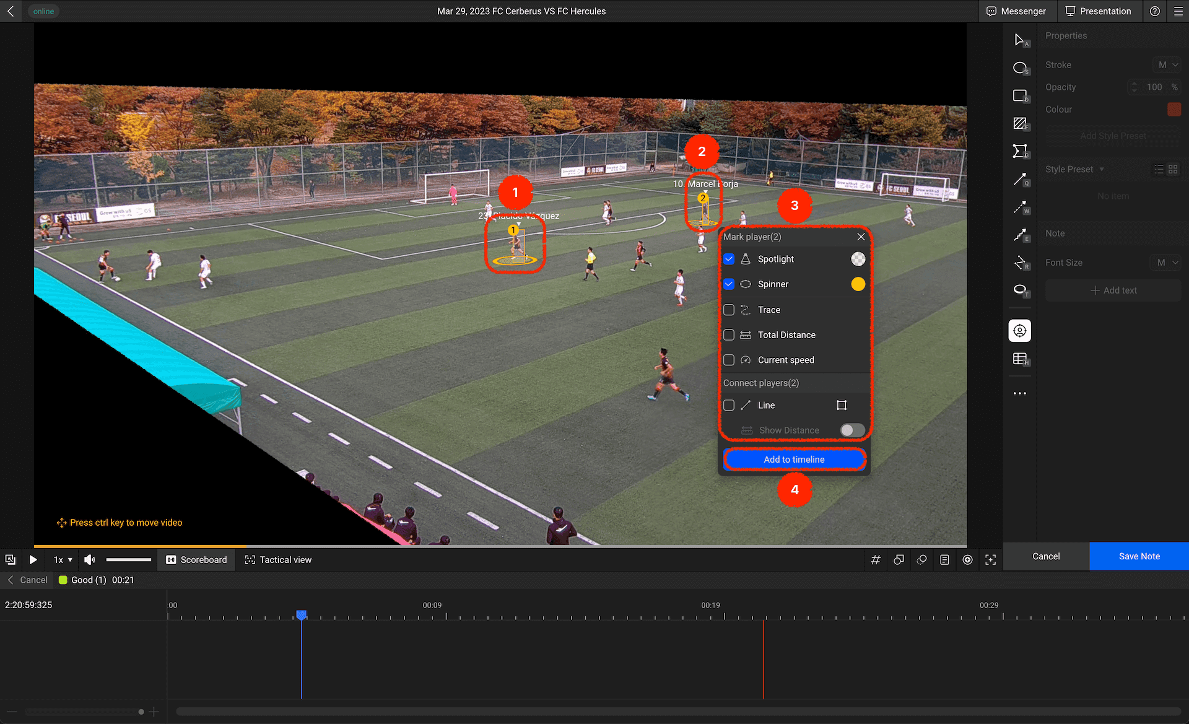
Task: Activate the player tracking target tool
Action: point(1019,331)
